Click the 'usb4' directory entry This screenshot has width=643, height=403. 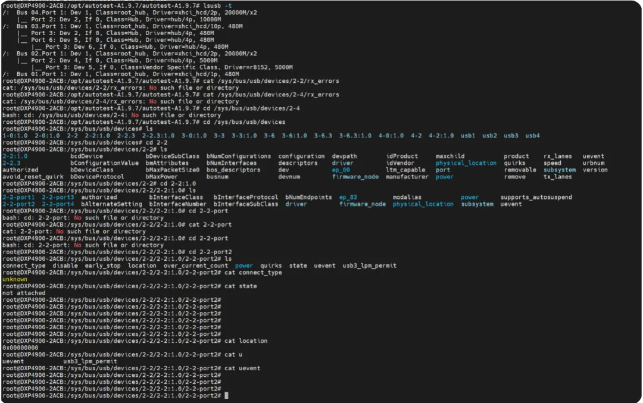point(533,136)
